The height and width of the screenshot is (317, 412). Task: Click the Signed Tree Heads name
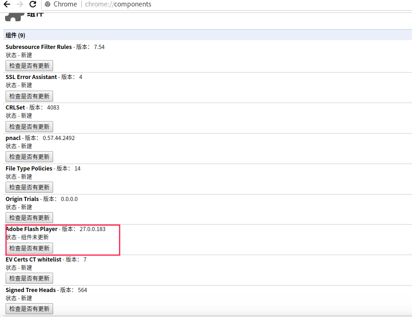pos(31,290)
